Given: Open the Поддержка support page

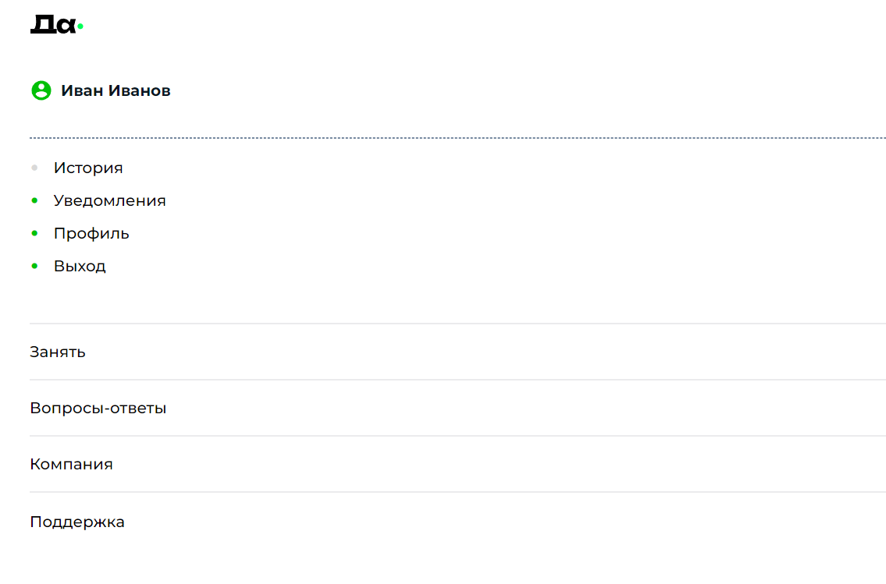Looking at the screenshot, I should [x=77, y=522].
